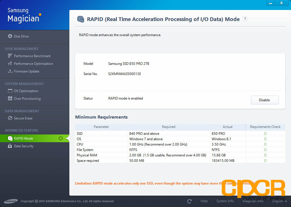Click the Required column header
The image size is (291, 207).
[169, 127]
